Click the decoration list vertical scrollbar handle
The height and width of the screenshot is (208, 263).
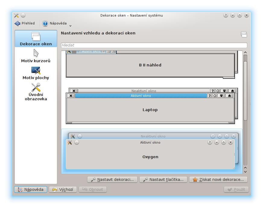coord(246,91)
